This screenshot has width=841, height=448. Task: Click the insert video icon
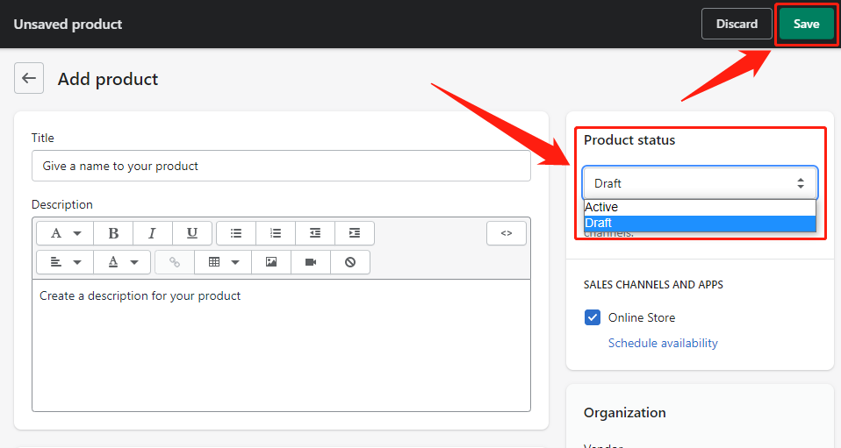point(311,262)
